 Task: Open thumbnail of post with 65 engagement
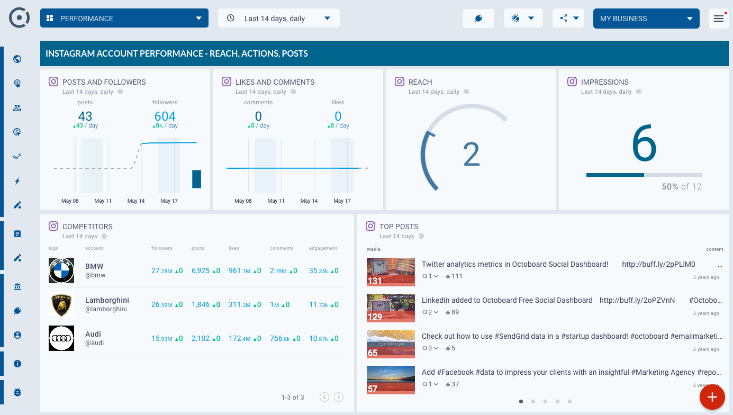coord(391,344)
